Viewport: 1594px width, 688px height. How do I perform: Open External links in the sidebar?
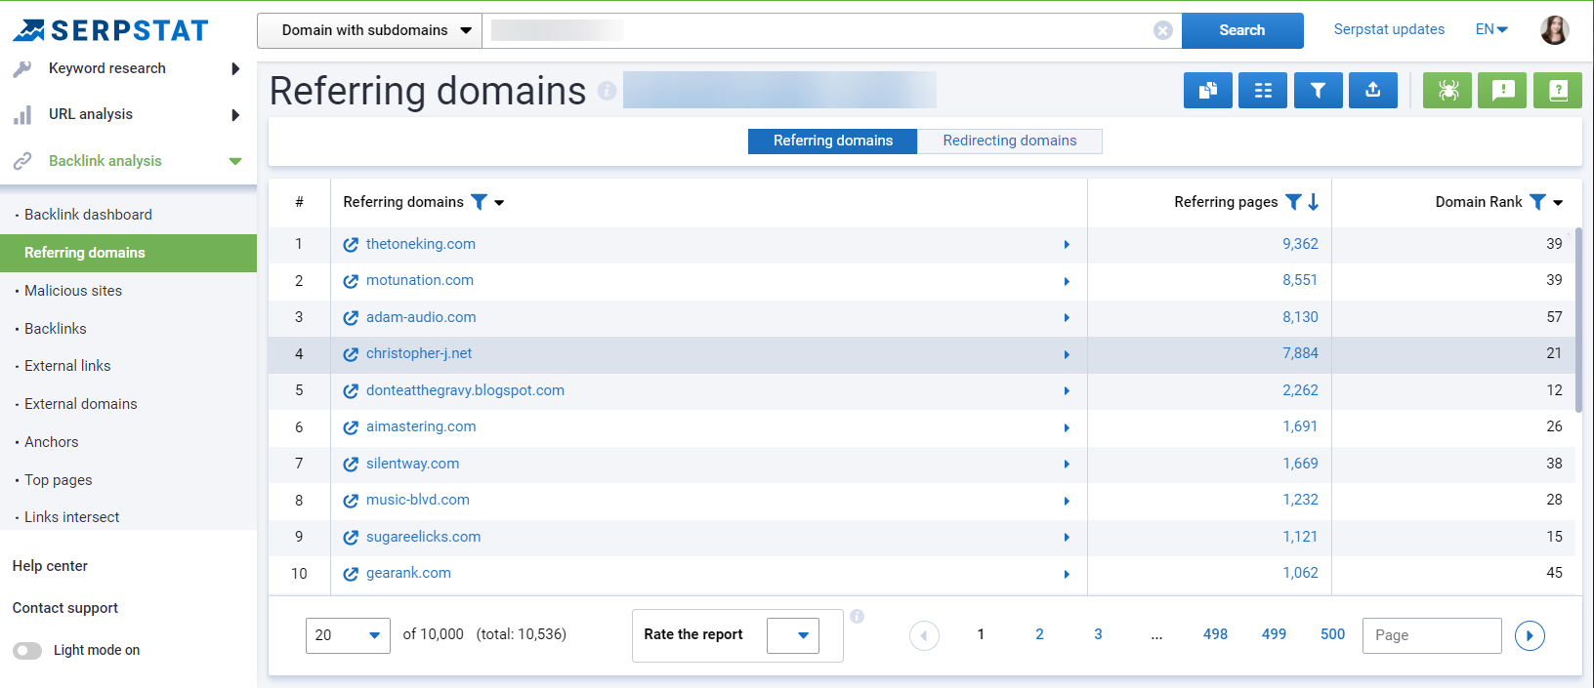click(x=67, y=366)
